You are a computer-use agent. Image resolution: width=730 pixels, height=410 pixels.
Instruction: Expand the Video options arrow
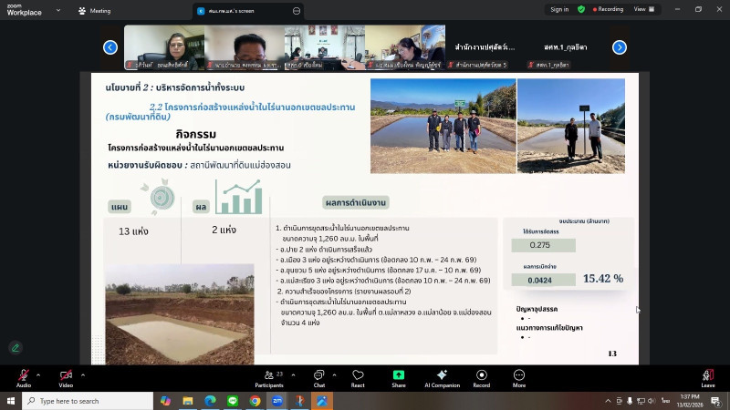82,374
